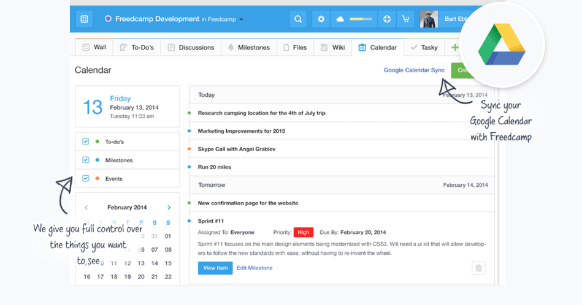Click the storage usage progress bar

[x=361, y=19]
